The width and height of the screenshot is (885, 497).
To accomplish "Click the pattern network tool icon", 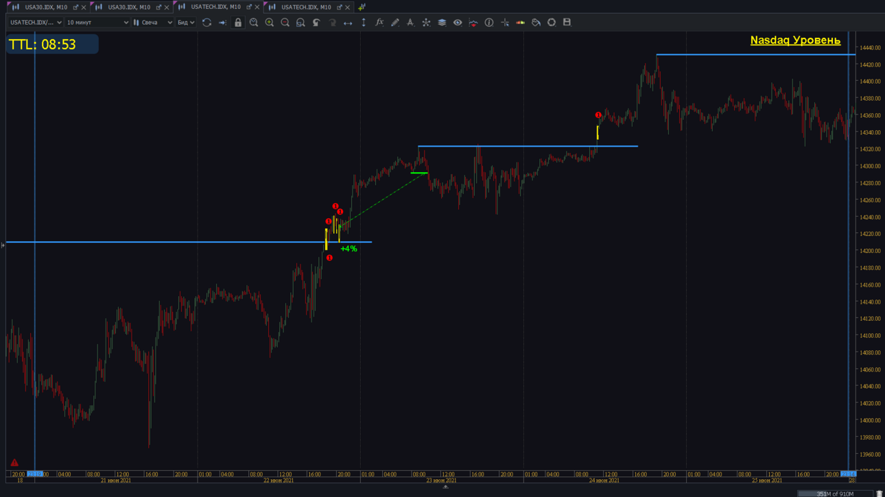I will 426,23.
